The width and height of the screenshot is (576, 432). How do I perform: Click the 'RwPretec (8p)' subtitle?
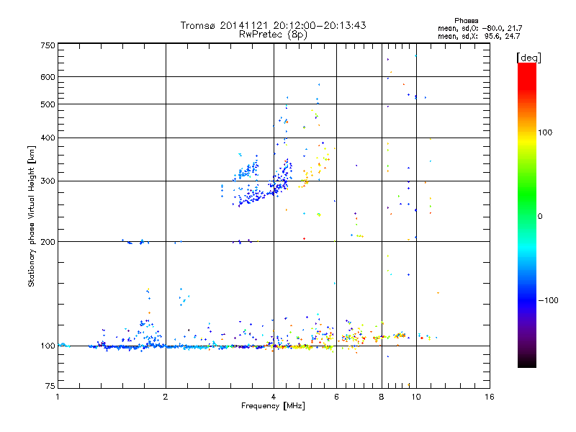coord(273,35)
